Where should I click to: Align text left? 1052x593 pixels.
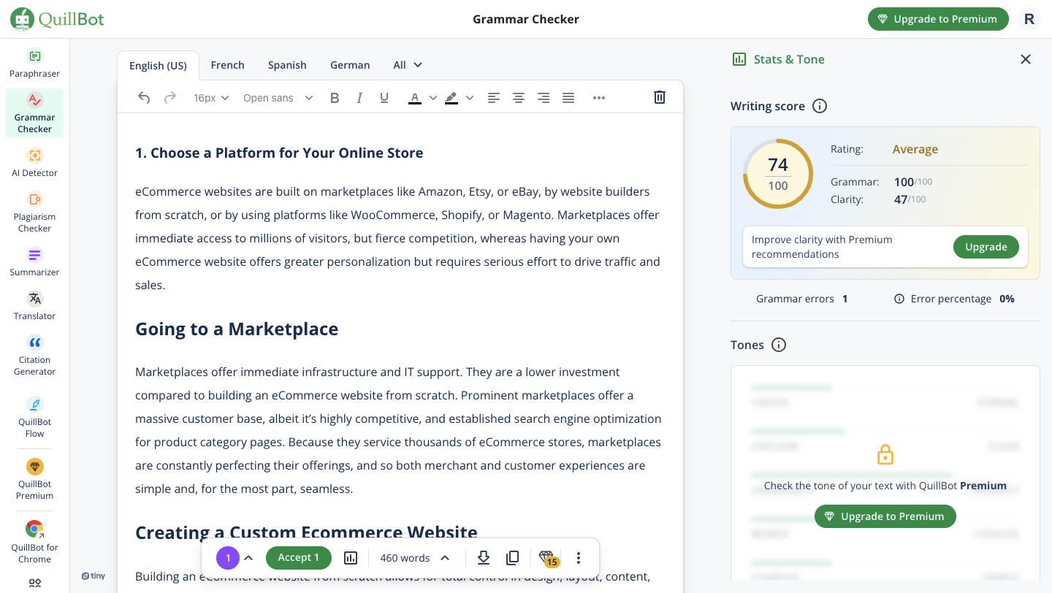tap(494, 98)
